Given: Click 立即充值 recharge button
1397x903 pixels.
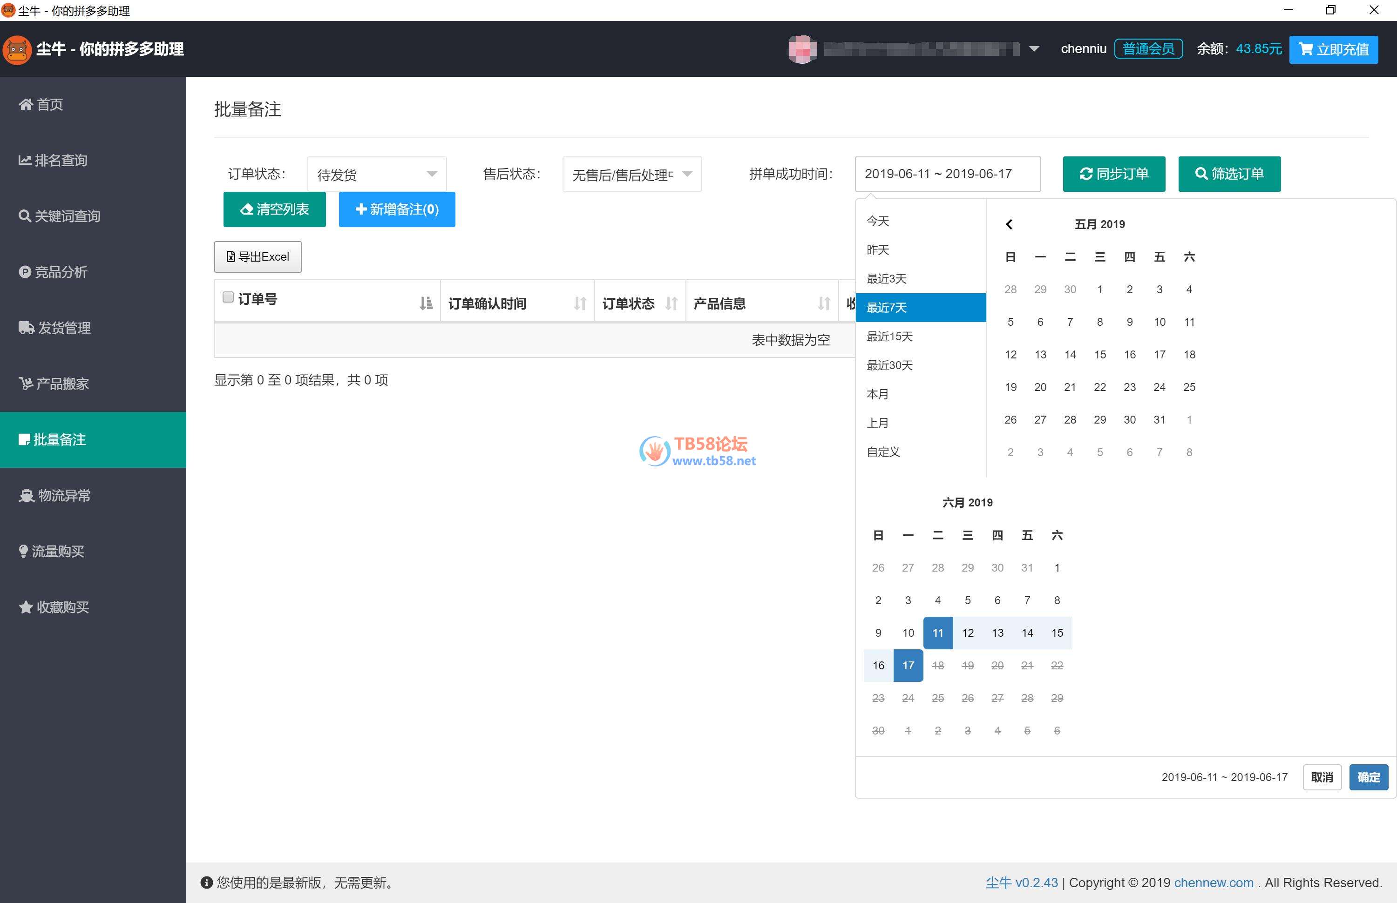Looking at the screenshot, I should pyautogui.click(x=1333, y=49).
